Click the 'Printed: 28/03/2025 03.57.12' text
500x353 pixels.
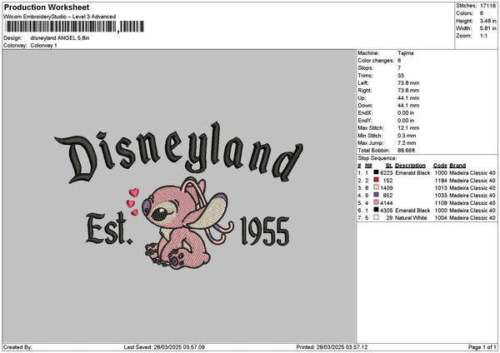332,347
